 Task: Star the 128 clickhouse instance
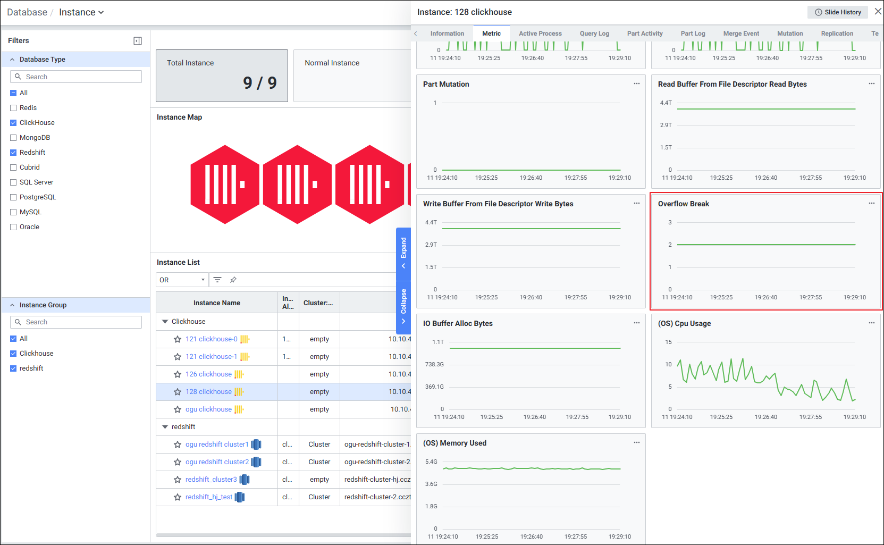pyautogui.click(x=178, y=392)
